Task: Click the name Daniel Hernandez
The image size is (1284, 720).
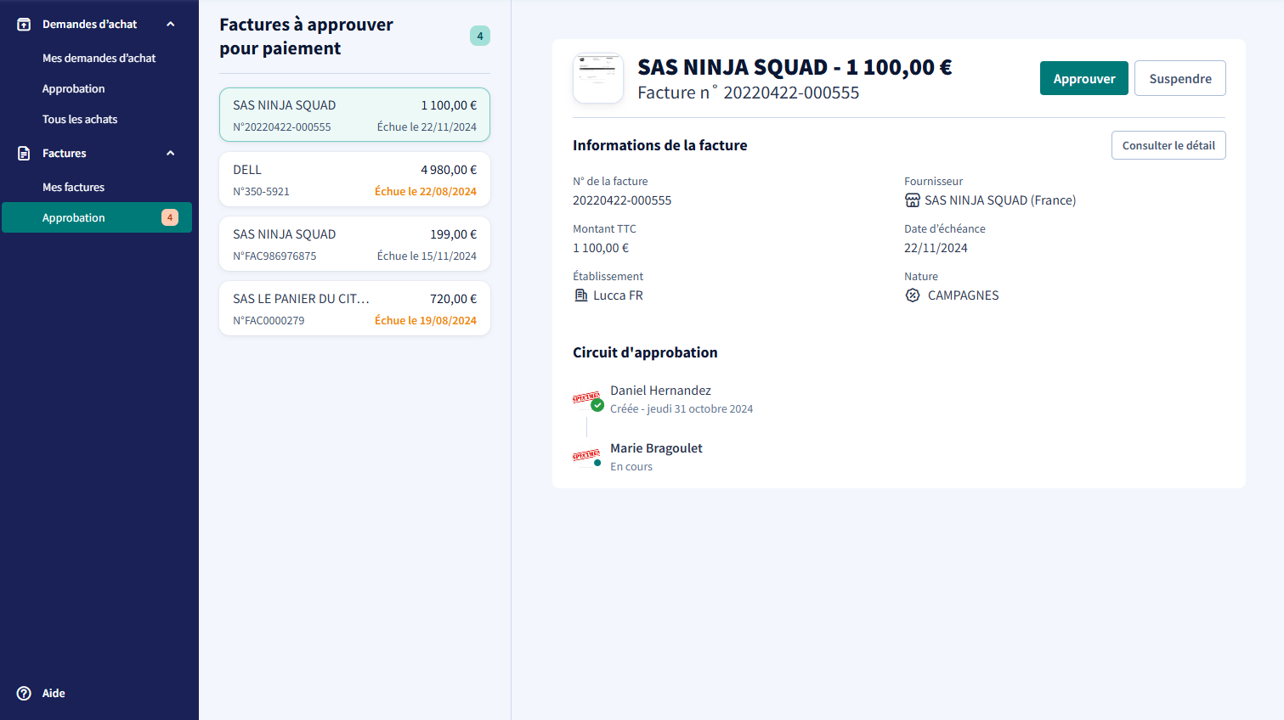Action: (660, 391)
